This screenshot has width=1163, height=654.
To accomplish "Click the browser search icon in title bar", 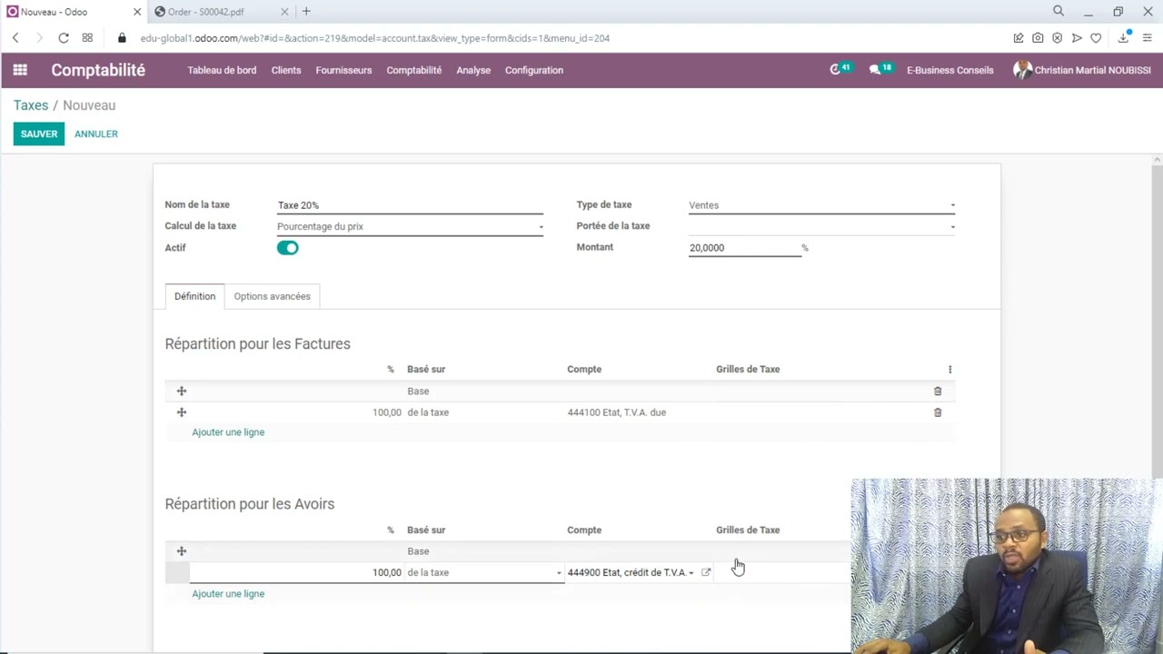I will [1059, 11].
